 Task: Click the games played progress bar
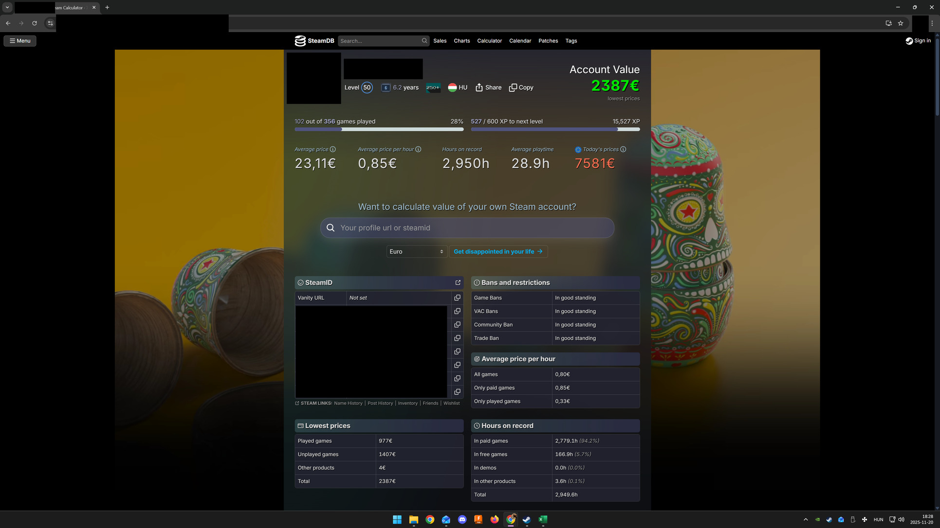click(x=379, y=129)
